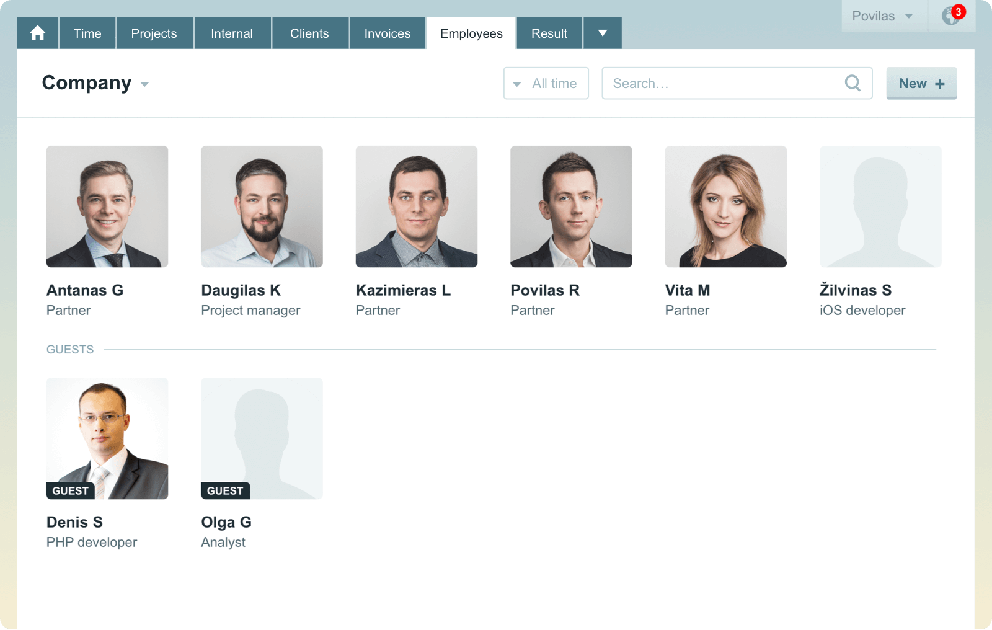
Task: Click the Home icon in the navigation bar
Action: [x=37, y=33]
